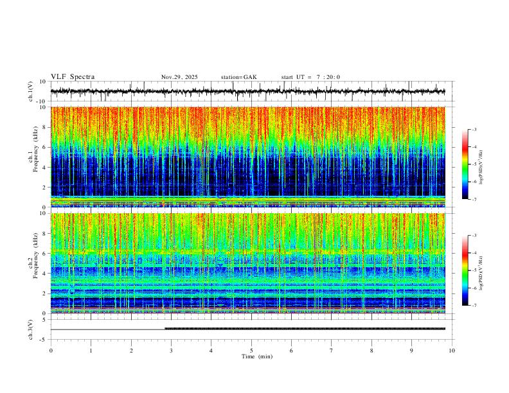
Task: Click the '2' tick on ch.2 frequency axis
Action: [x=44, y=293]
